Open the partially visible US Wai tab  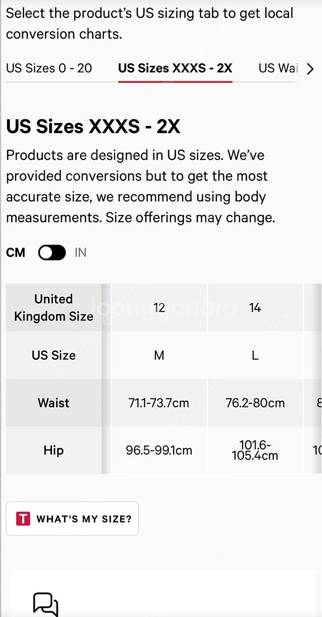278,68
